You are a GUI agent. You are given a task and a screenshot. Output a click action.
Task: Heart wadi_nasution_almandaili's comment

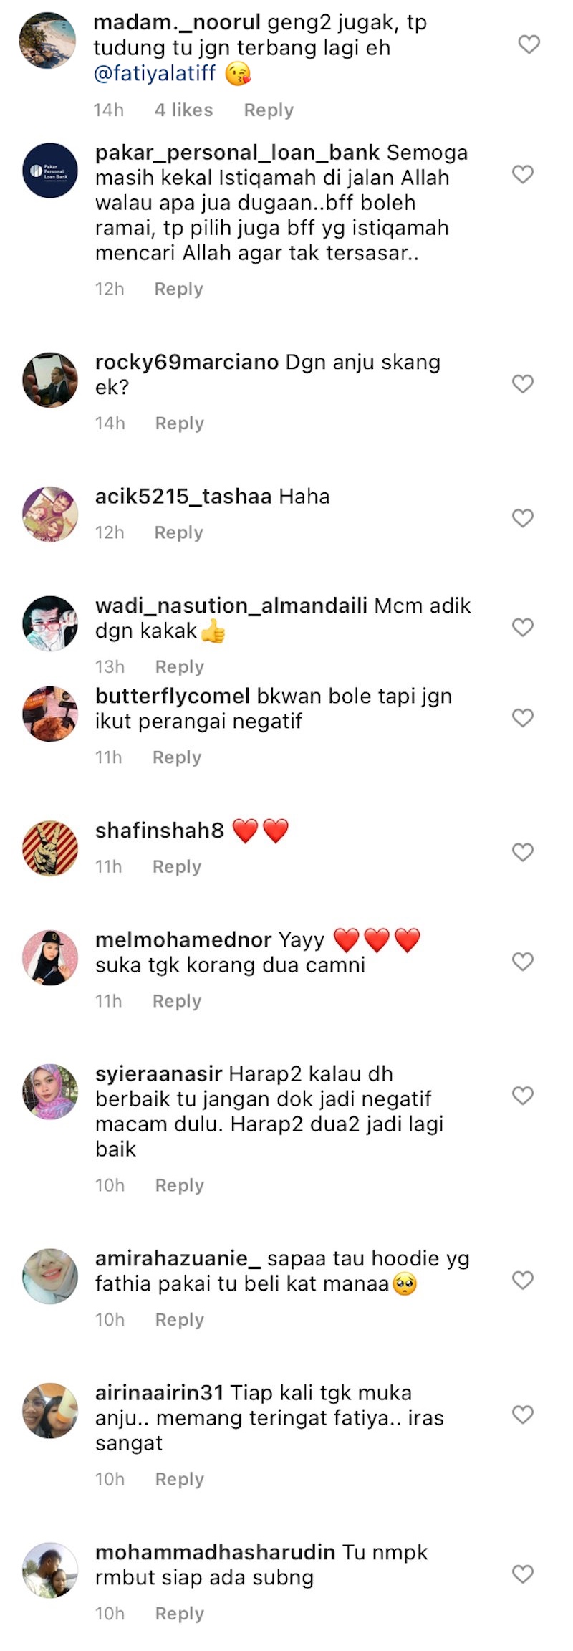coord(523,627)
